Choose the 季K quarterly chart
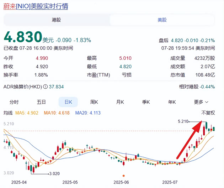The image size is (224, 188). coord(146,102)
